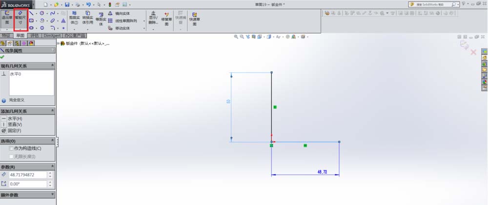Click the help question mark icon
The image size is (488, 205).
464,4
